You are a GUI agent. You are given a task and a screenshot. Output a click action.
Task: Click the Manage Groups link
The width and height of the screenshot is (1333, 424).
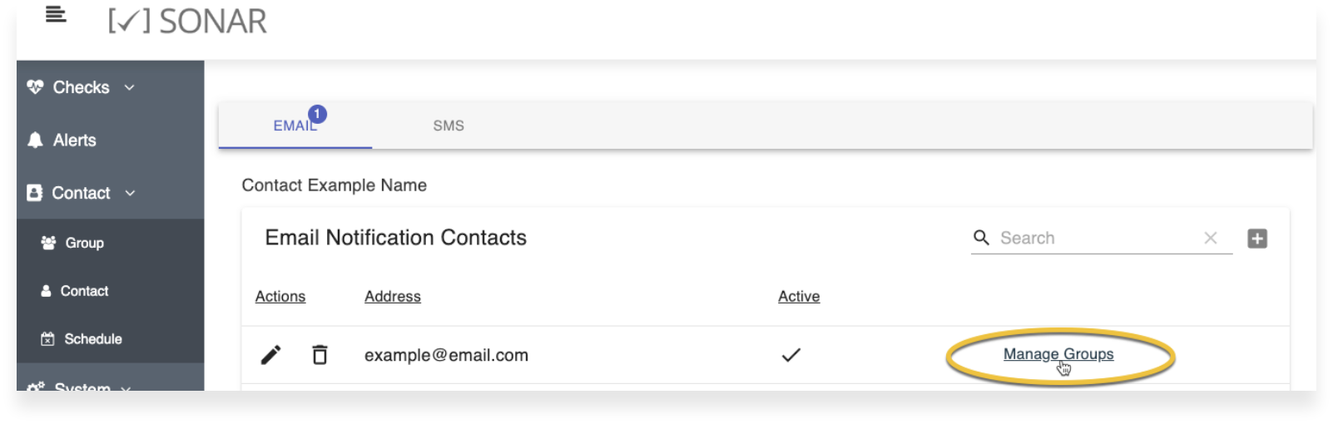tap(1058, 354)
